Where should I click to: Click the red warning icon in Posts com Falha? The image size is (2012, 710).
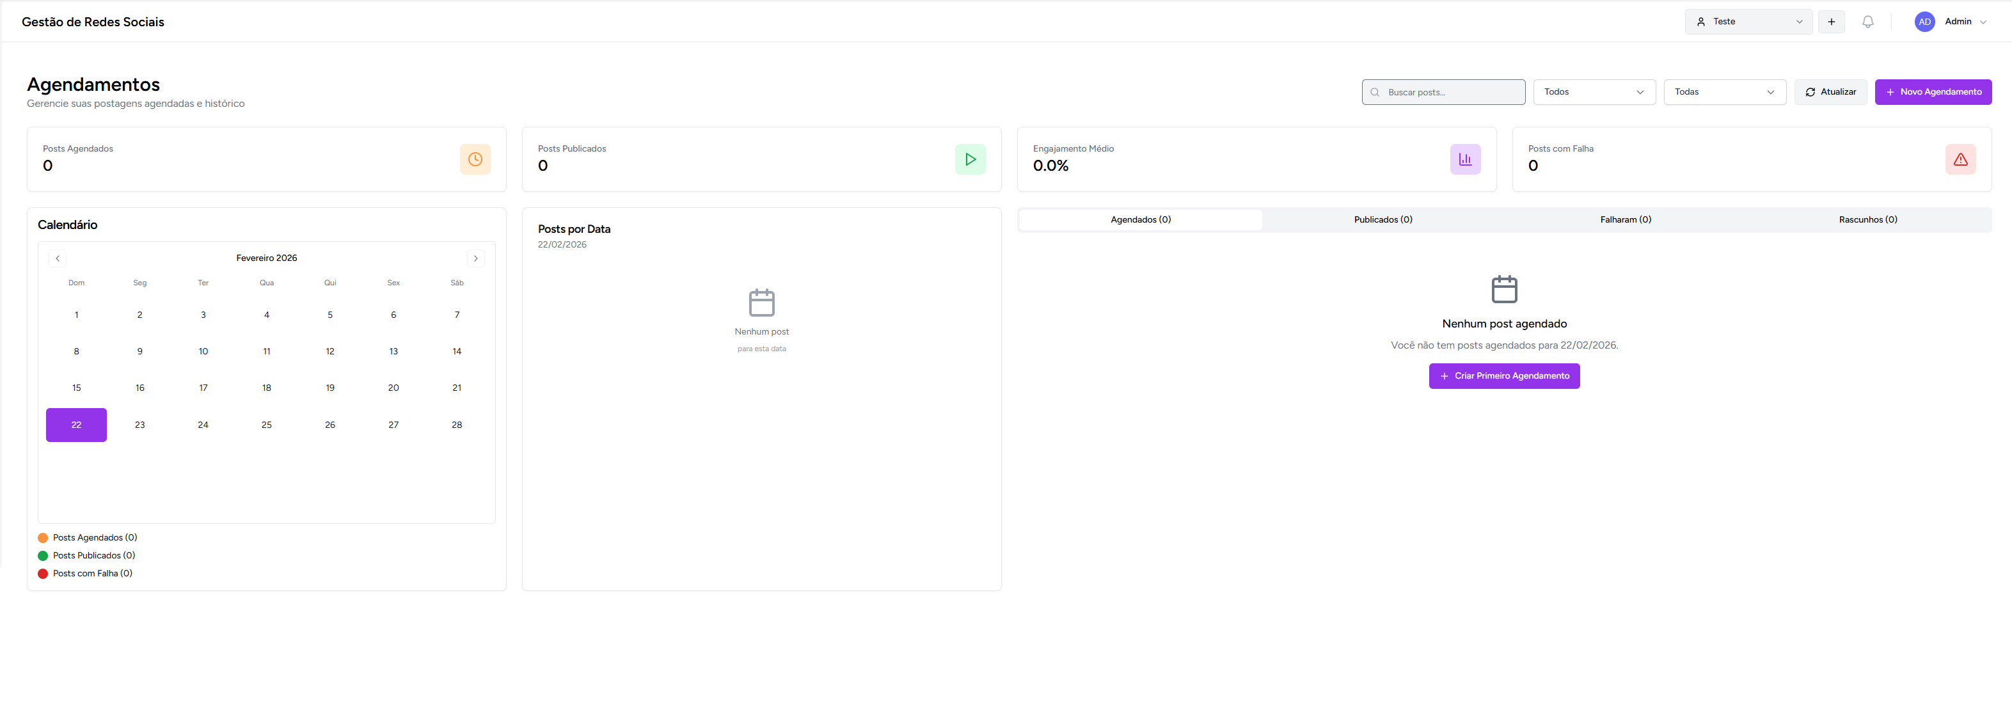coord(1960,159)
